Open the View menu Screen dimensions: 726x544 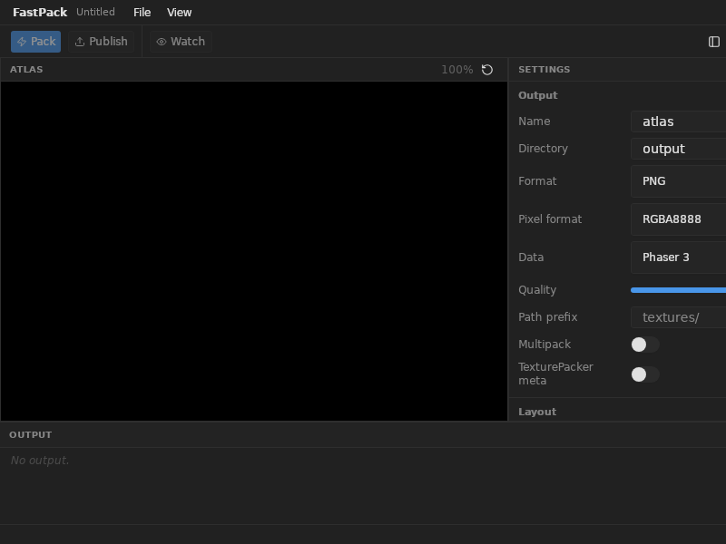pos(179,13)
